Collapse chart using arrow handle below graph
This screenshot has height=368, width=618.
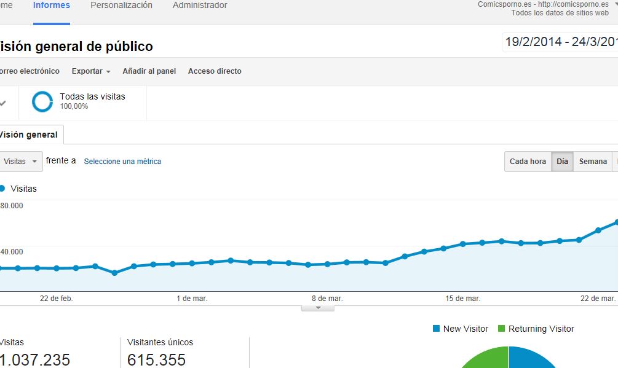click(x=318, y=308)
